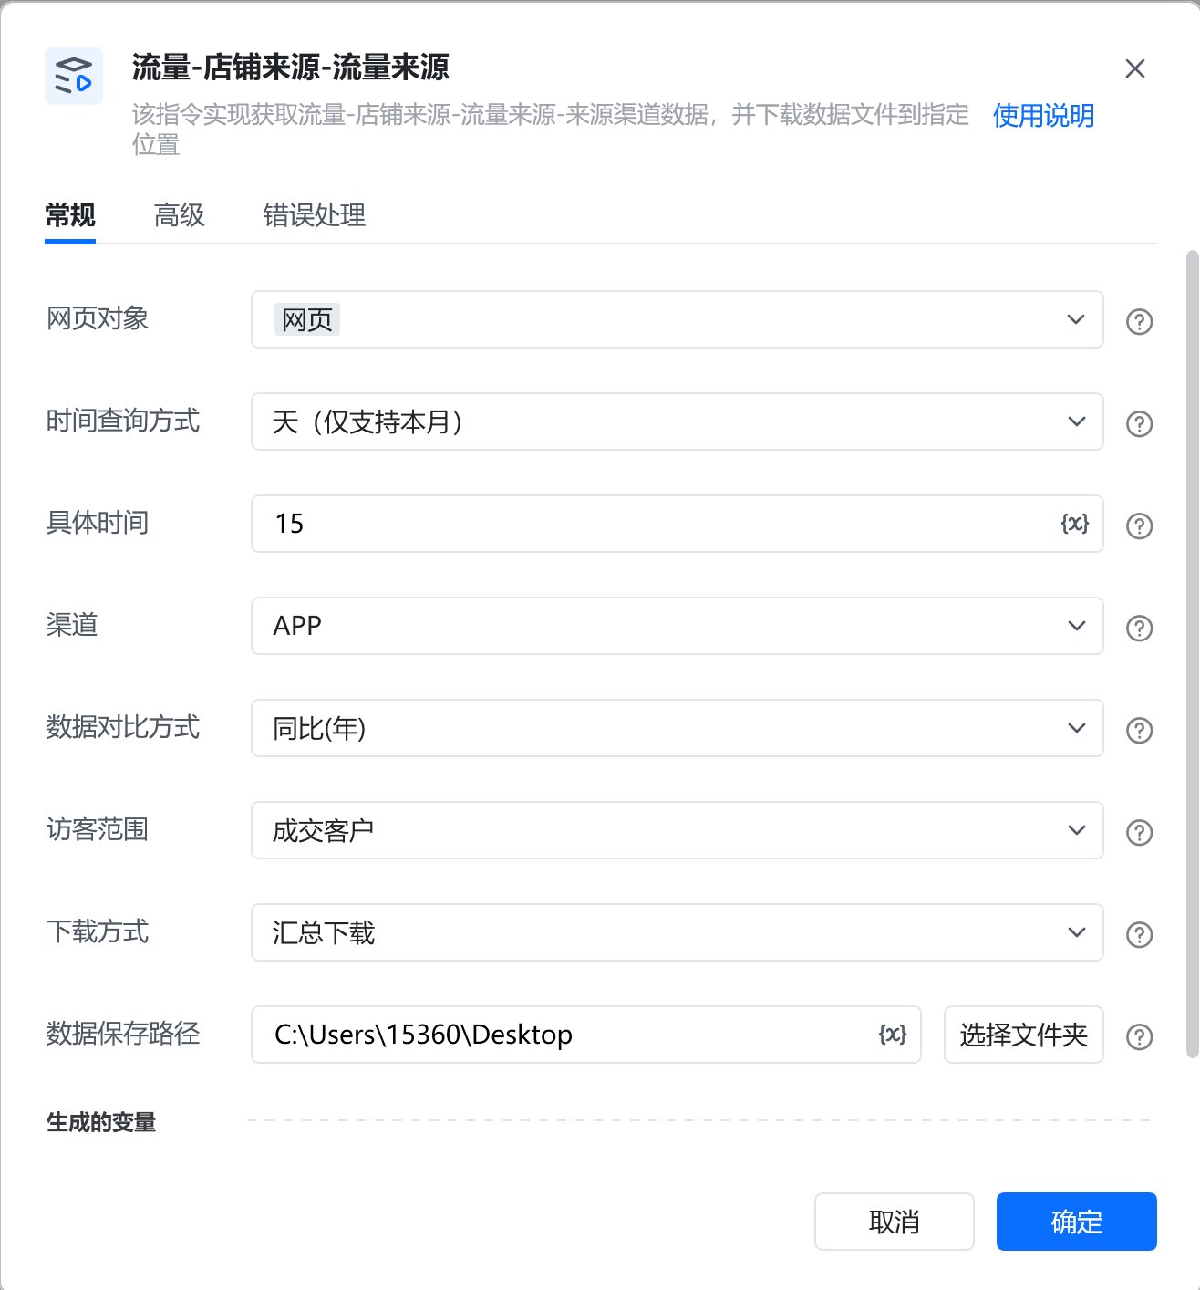Click the vertical scrollbar on the right
The image size is (1200, 1290).
(1192, 653)
